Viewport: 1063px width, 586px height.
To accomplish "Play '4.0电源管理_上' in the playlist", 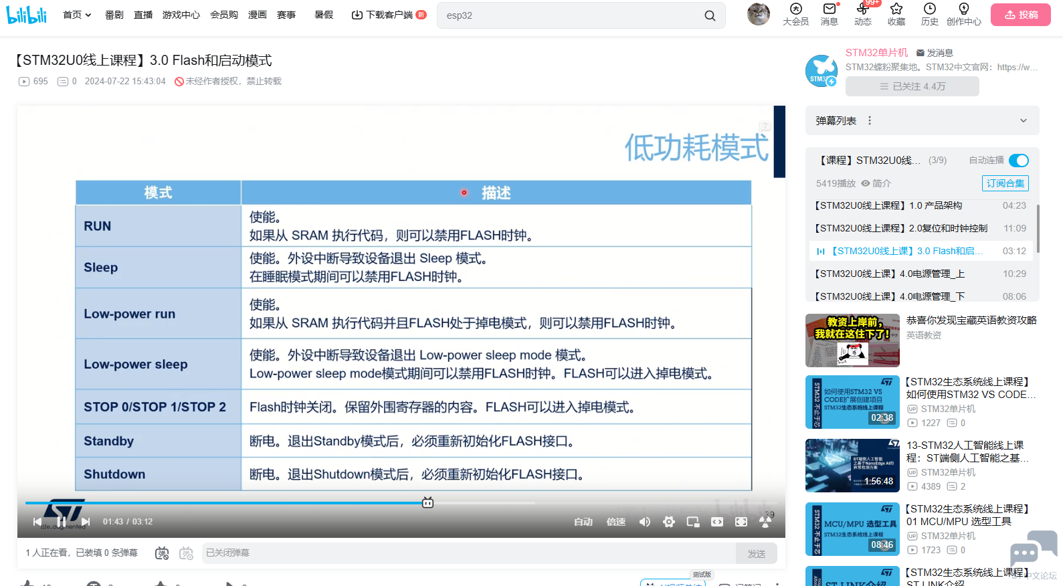I will [x=920, y=274].
